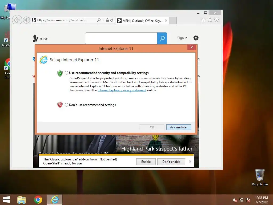Maximize the Internet Explorer window

pyautogui.click(x=206, y=13)
